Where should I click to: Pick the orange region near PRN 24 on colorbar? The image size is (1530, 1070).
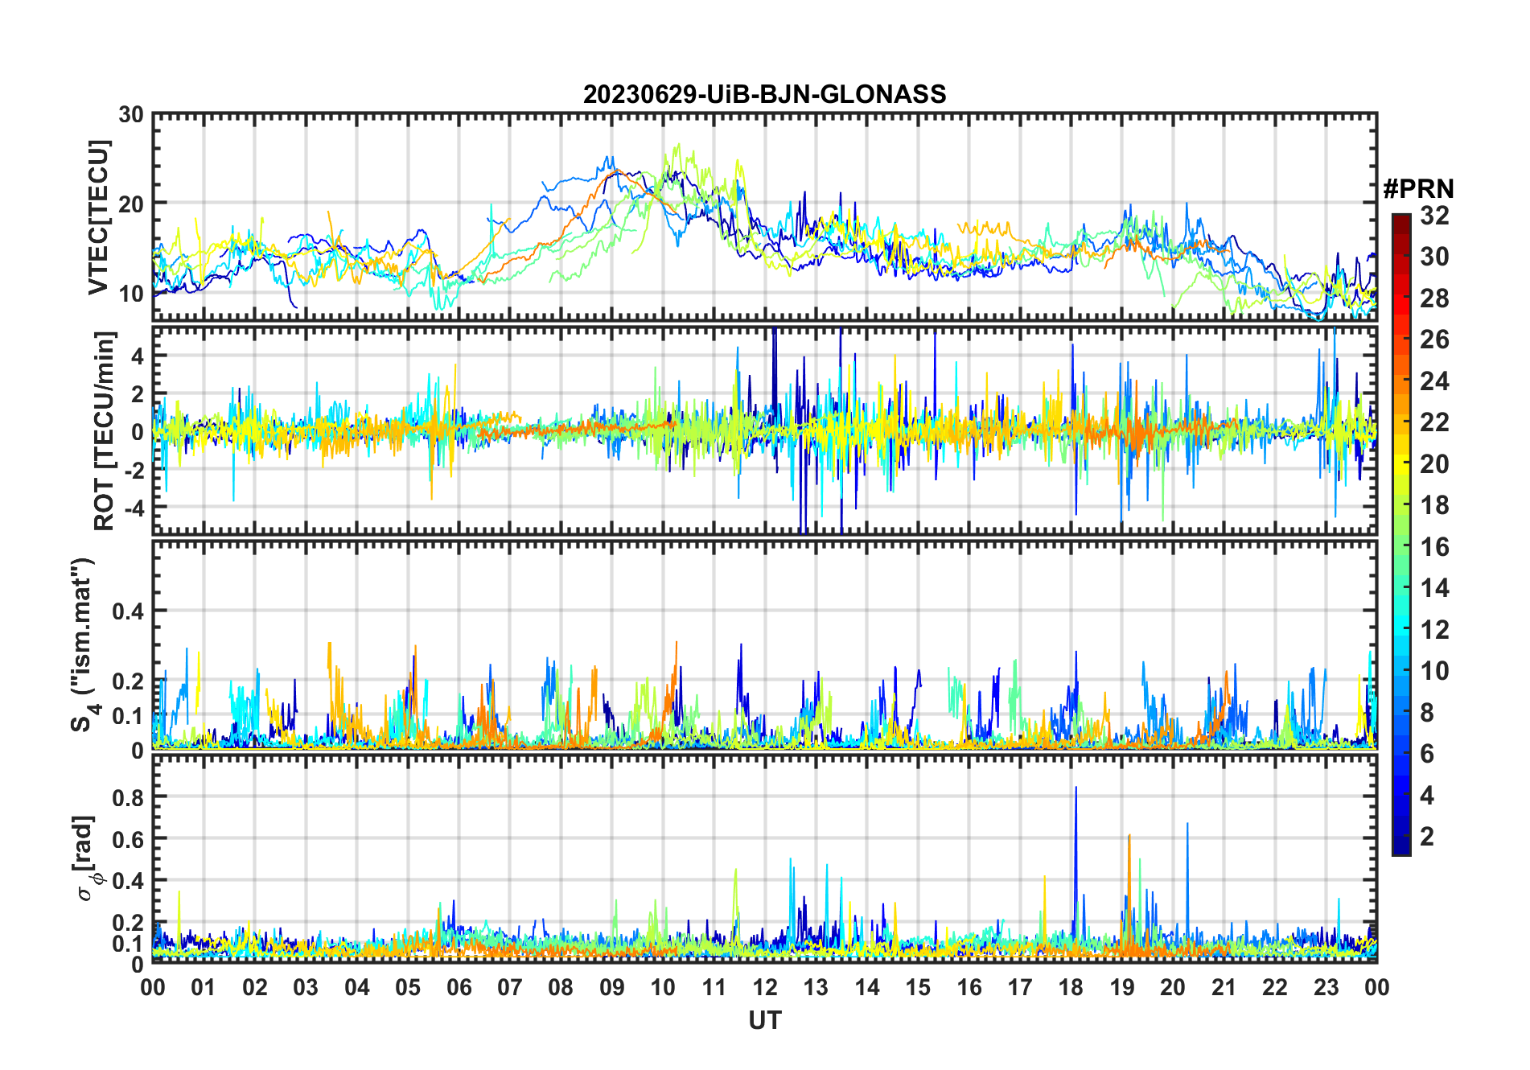tap(1401, 381)
